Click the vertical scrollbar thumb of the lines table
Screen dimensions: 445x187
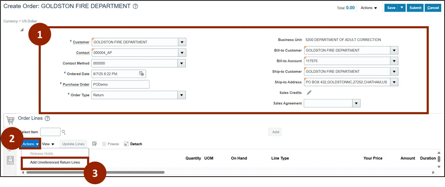pos(439,159)
